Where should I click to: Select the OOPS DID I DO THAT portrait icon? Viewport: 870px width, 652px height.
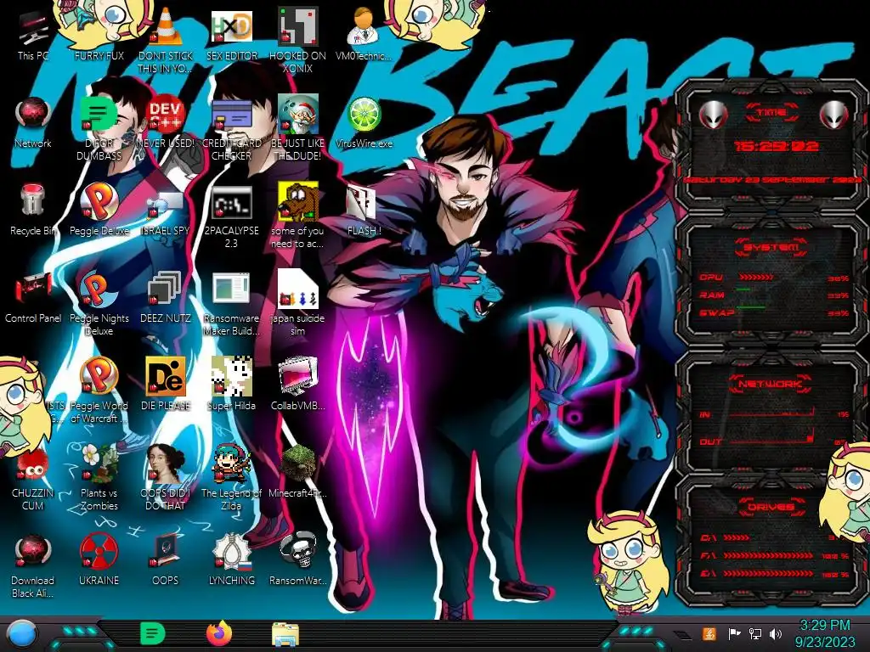166,464
